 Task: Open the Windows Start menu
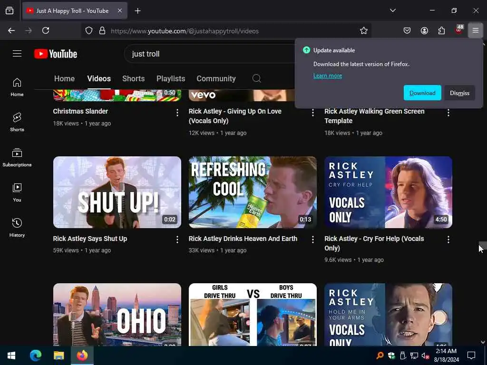coord(11,355)
